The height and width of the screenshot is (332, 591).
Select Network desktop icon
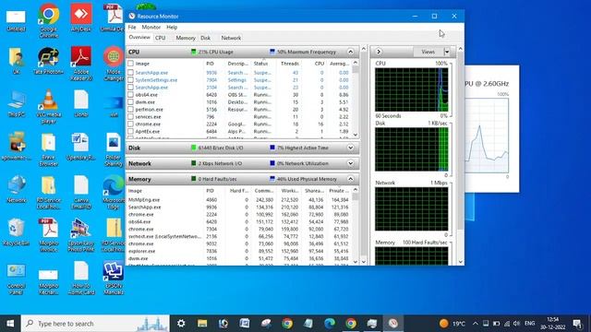click(x=17, y=189)
